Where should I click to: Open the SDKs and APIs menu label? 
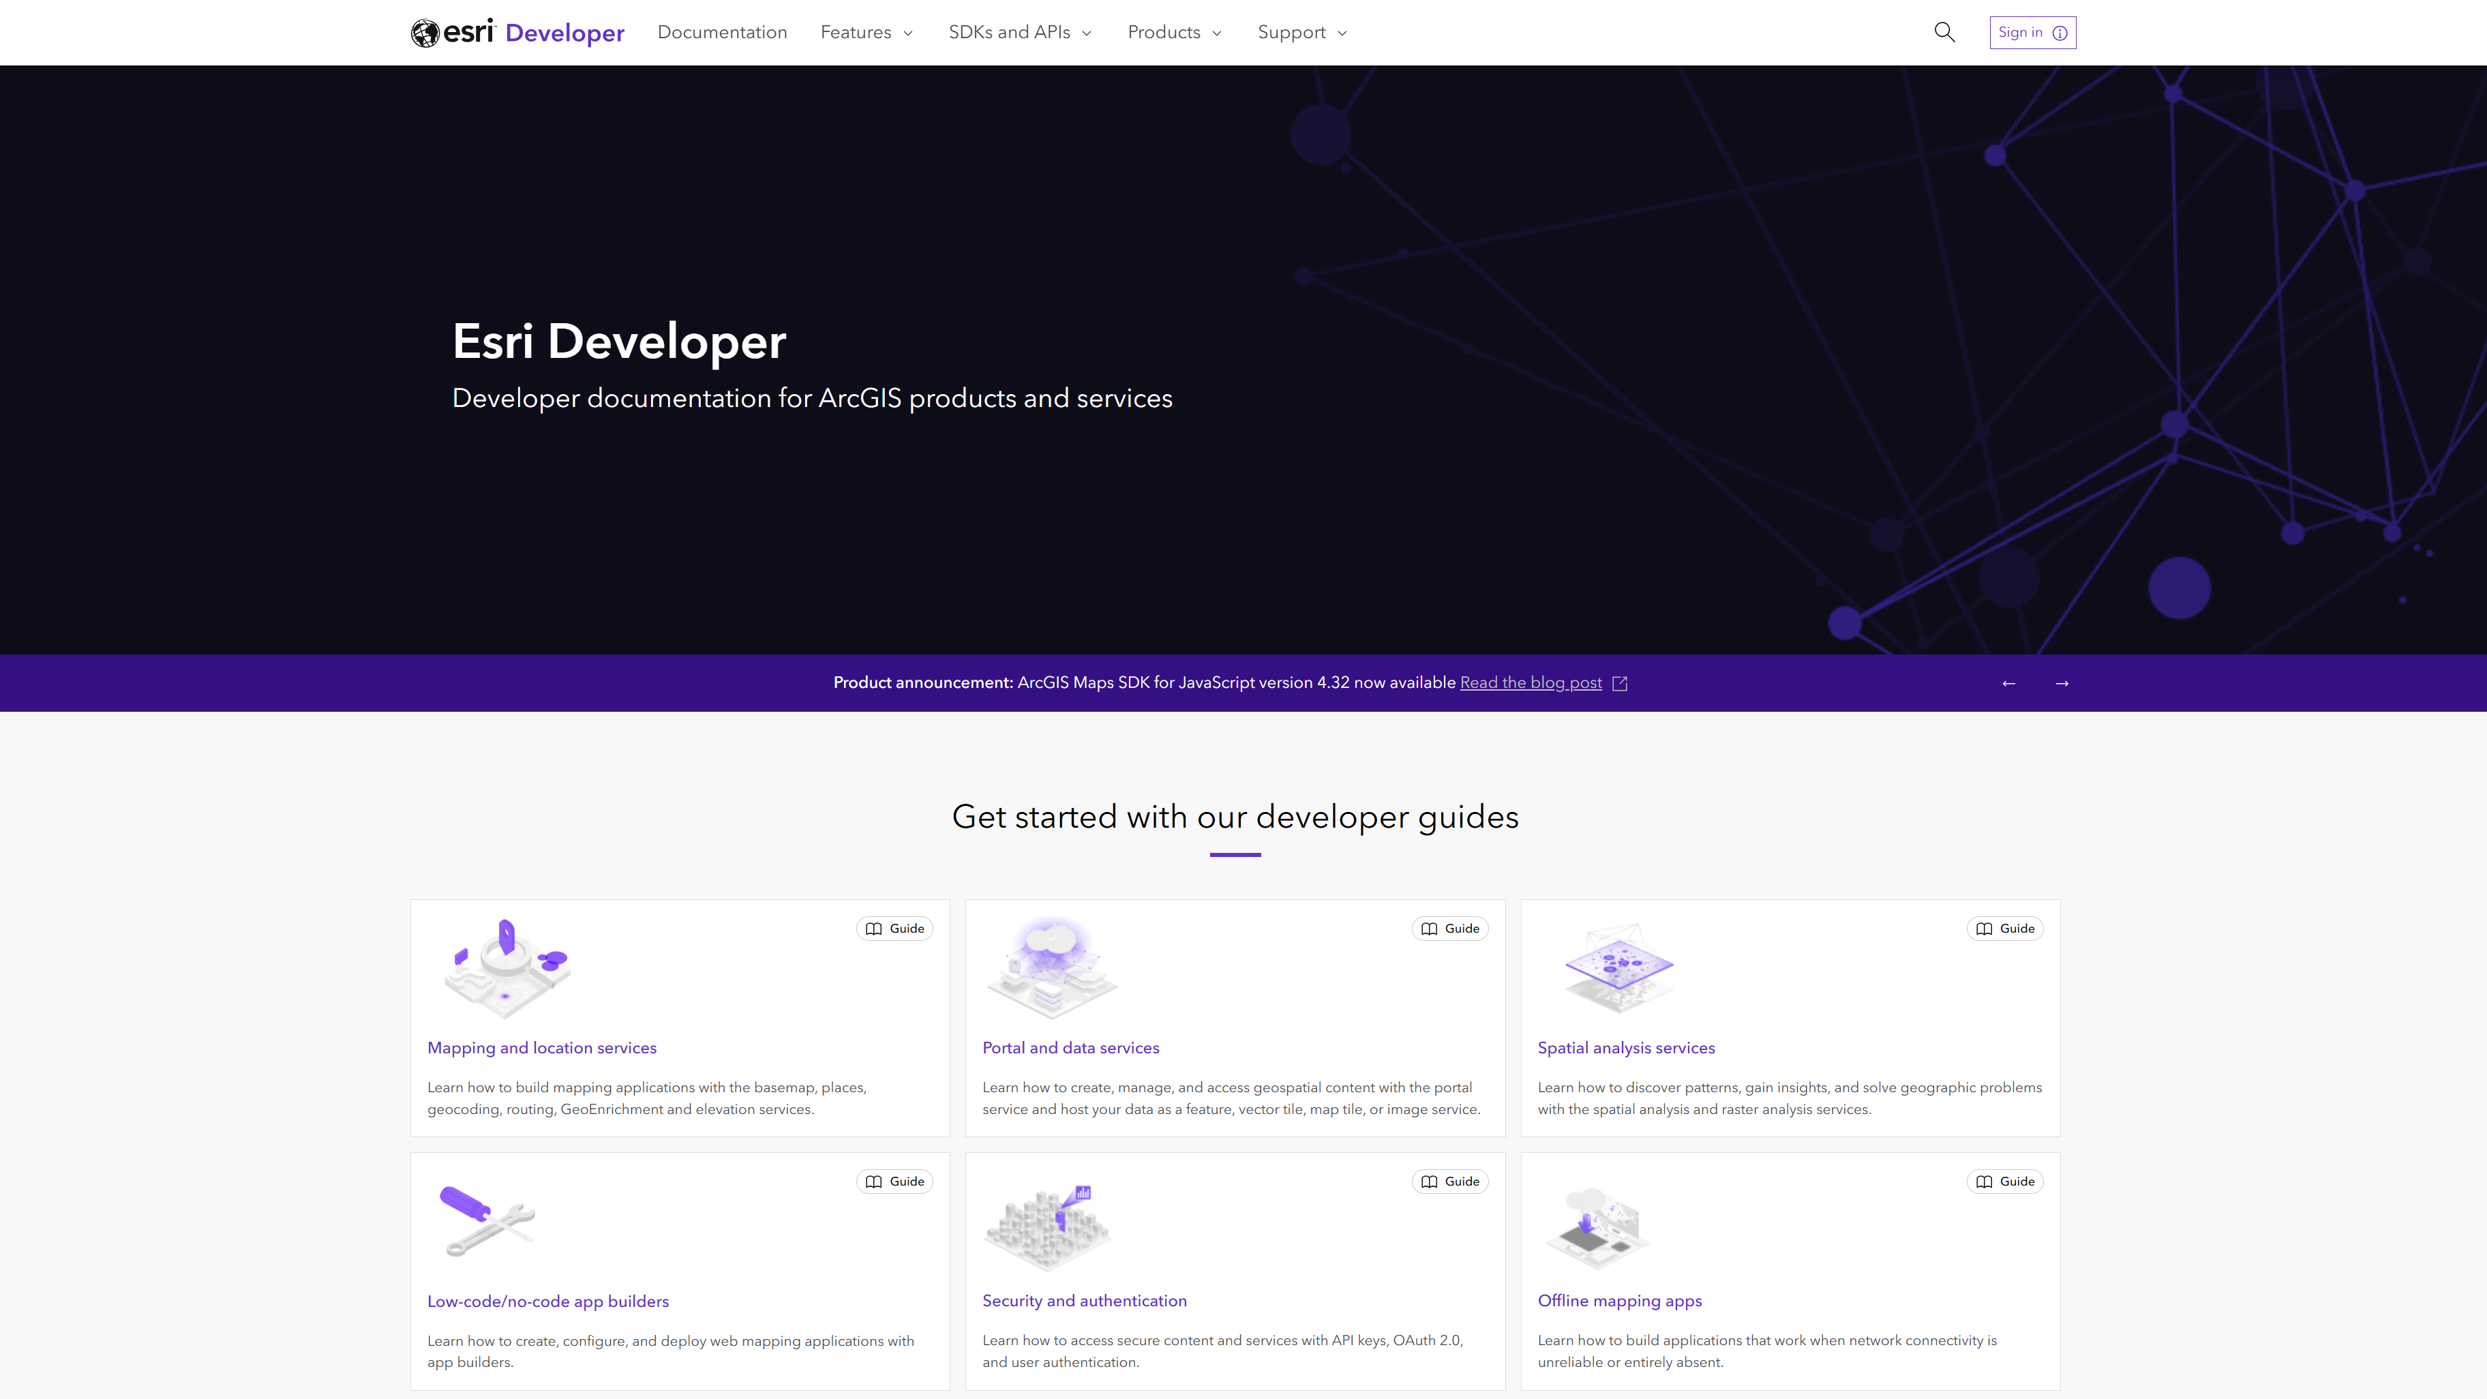(x=1009, y=33)
